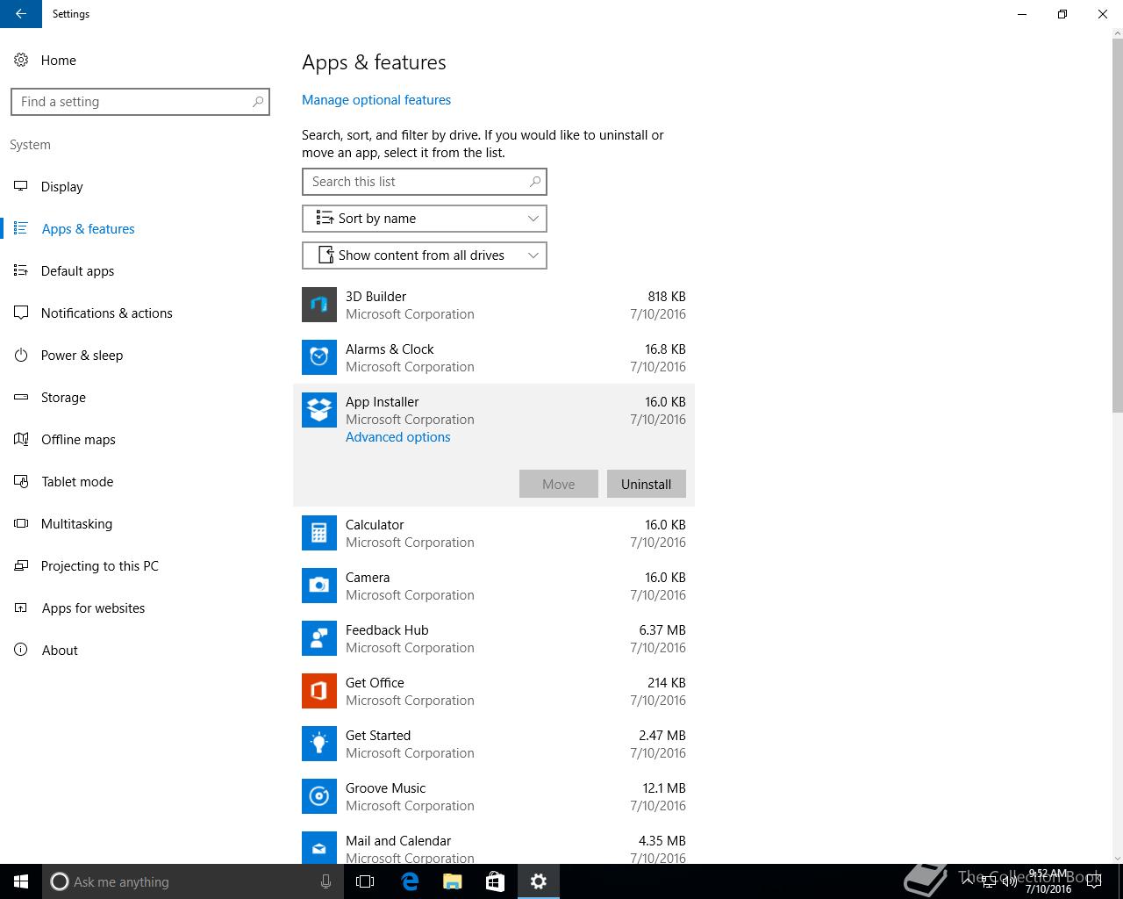Select Mail and Calendar app name
Screen dimensions: 1123x899
[x=398, y=841]
